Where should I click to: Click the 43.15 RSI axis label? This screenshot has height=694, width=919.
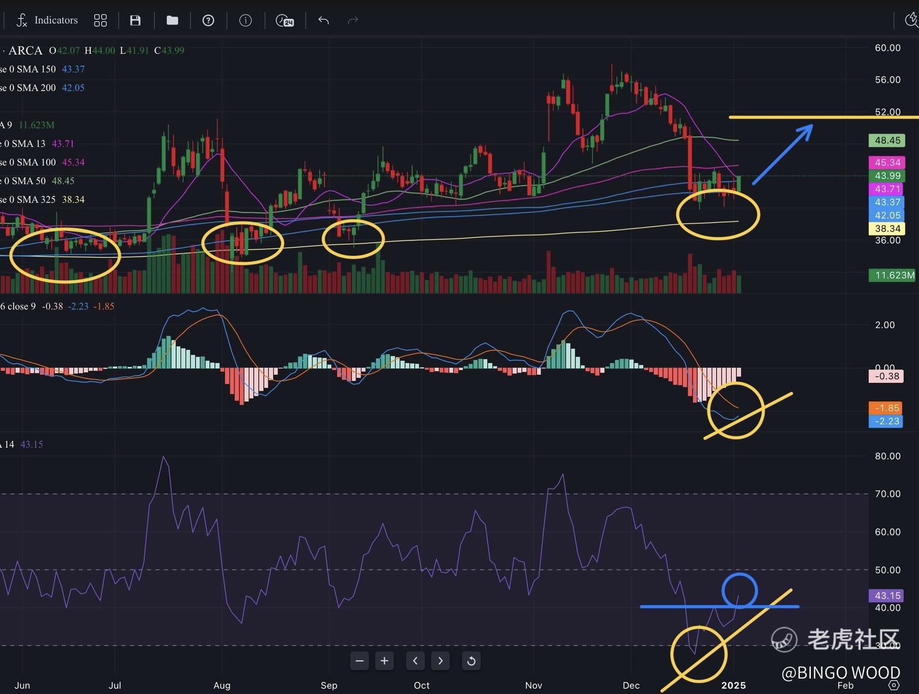(887, 596)
